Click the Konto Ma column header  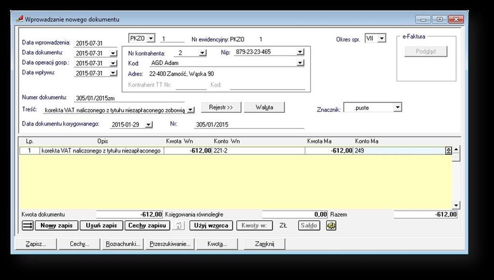pyautogui.click(x=367, y=141)
